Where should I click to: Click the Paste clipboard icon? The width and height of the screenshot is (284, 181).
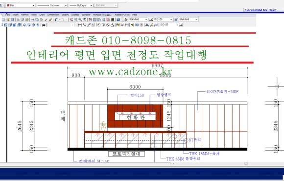click(41, 20)
